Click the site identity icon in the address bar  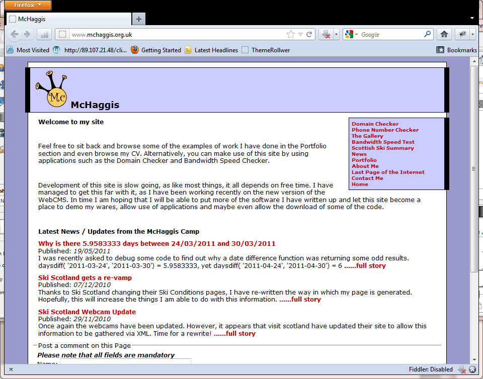62,35
